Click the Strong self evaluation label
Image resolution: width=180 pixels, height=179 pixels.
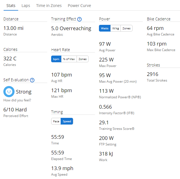(24, 92)
